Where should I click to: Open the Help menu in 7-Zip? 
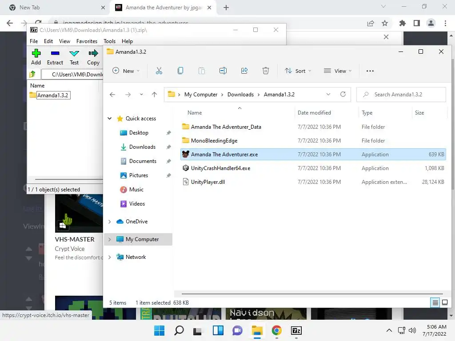[x=127, y=41]
